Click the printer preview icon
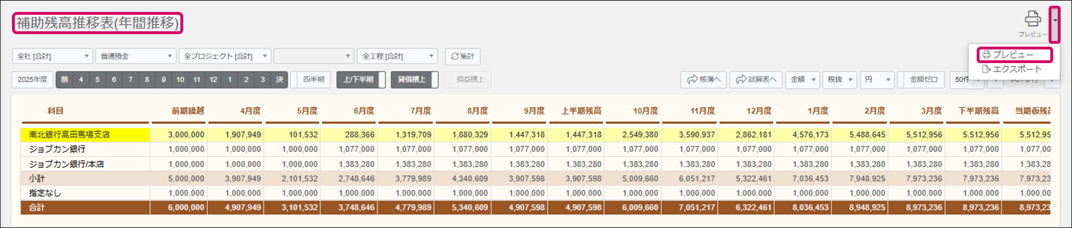 pyautogui.click(x=1032, y=19)
